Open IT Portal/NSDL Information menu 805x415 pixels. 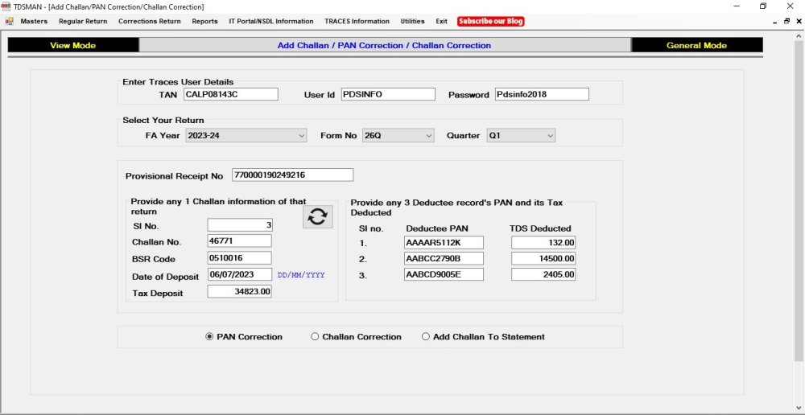tap(271, 21)
